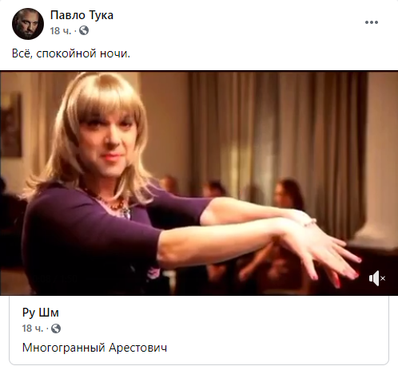Unmute the video with the speaker icon
Screen dimensions: 398x370
tap(377, 278)
